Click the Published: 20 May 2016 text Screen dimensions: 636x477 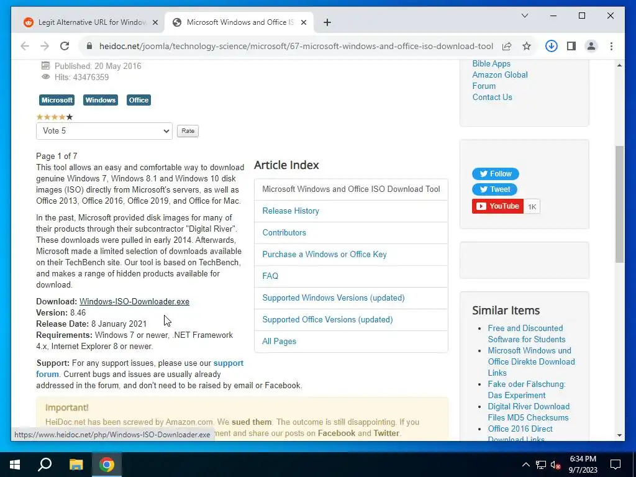[98, 66]
